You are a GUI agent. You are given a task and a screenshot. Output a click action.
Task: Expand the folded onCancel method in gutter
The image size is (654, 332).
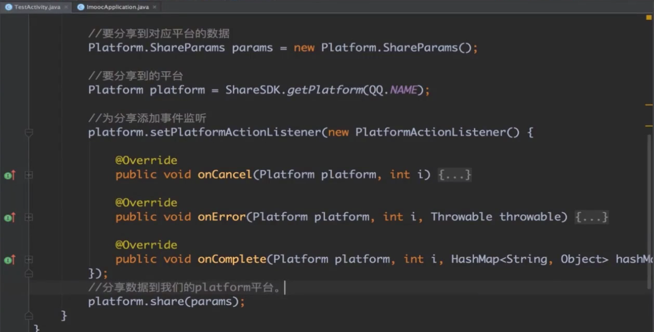coord(29,175)
